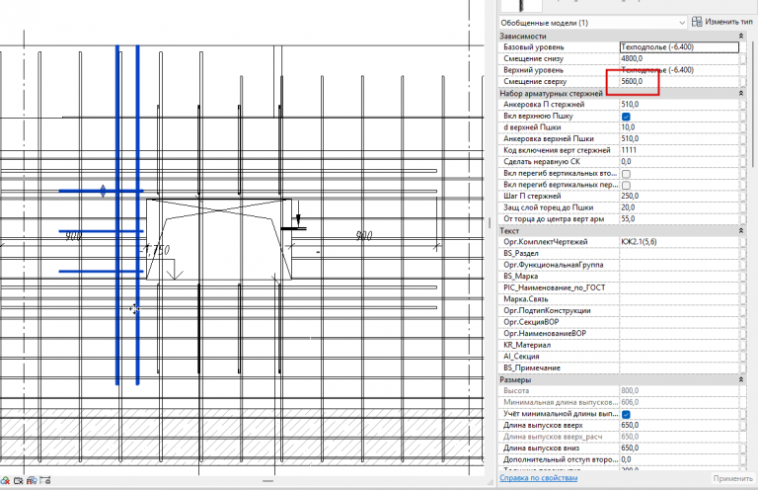758x490 pixels.
Task: Toggle Вкл верхнюю Пшку checkbox
Action: (x=626, y=117)
